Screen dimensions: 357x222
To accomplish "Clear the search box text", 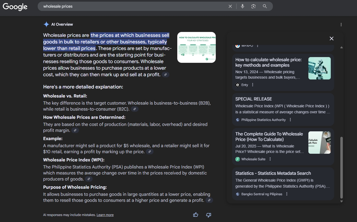I will 230,6.
